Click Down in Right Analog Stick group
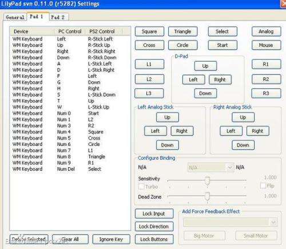Image resolution: width=286 pixels, height=249 pixels. point(243,145)
